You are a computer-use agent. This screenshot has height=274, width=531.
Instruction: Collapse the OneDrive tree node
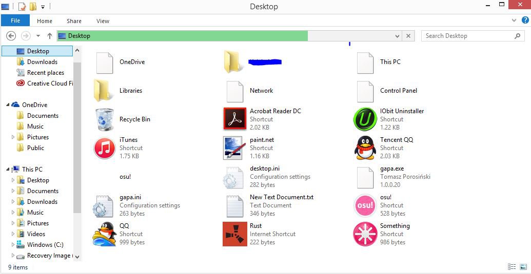tap(8, 105)
